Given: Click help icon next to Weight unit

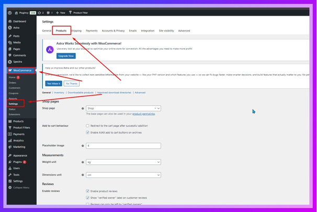Looking at the screenshot, I should (x=83, y=162).
